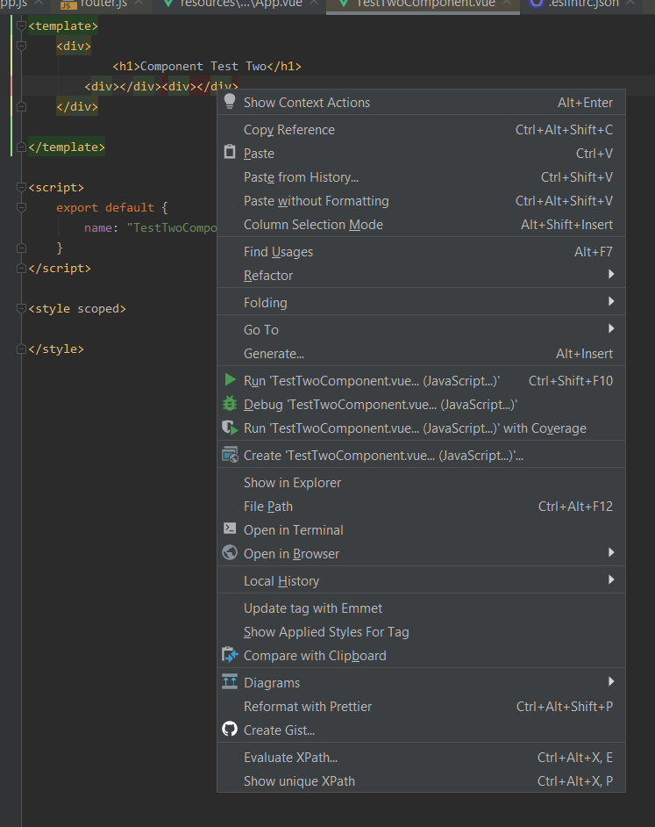
Task: Click the Run with Coverage shield icon
Action: point(230,428)
